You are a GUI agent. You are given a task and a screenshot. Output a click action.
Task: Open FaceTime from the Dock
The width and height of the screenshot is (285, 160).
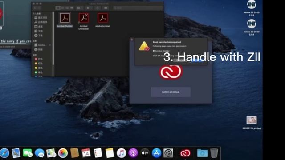tap(28, 153)
